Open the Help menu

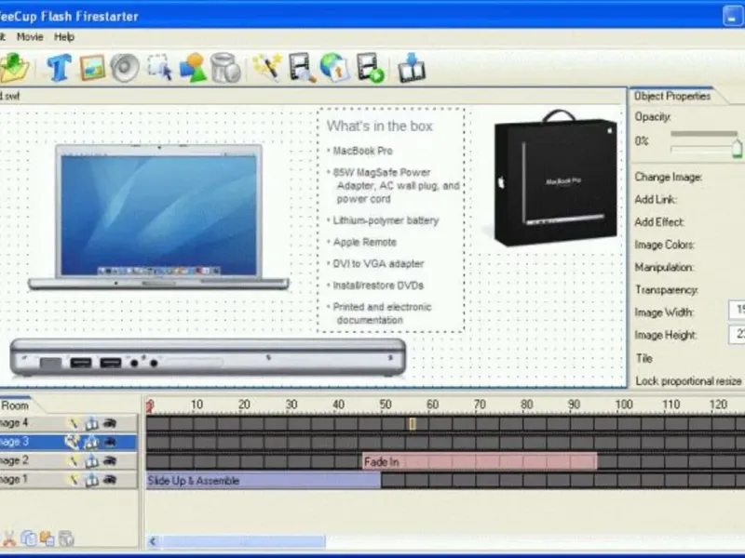point(64,37)
